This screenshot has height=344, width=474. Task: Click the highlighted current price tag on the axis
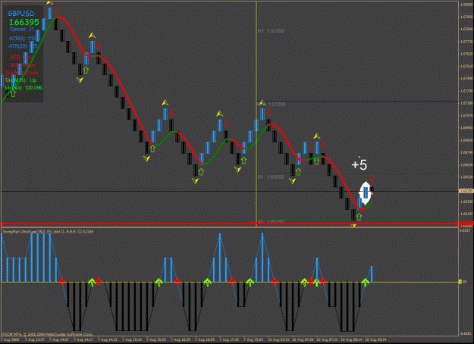point(465,191)
